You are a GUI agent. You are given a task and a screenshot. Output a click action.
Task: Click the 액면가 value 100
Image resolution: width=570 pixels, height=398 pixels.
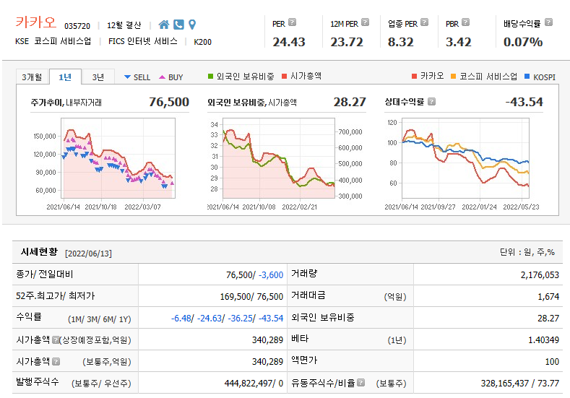[552, 362]
